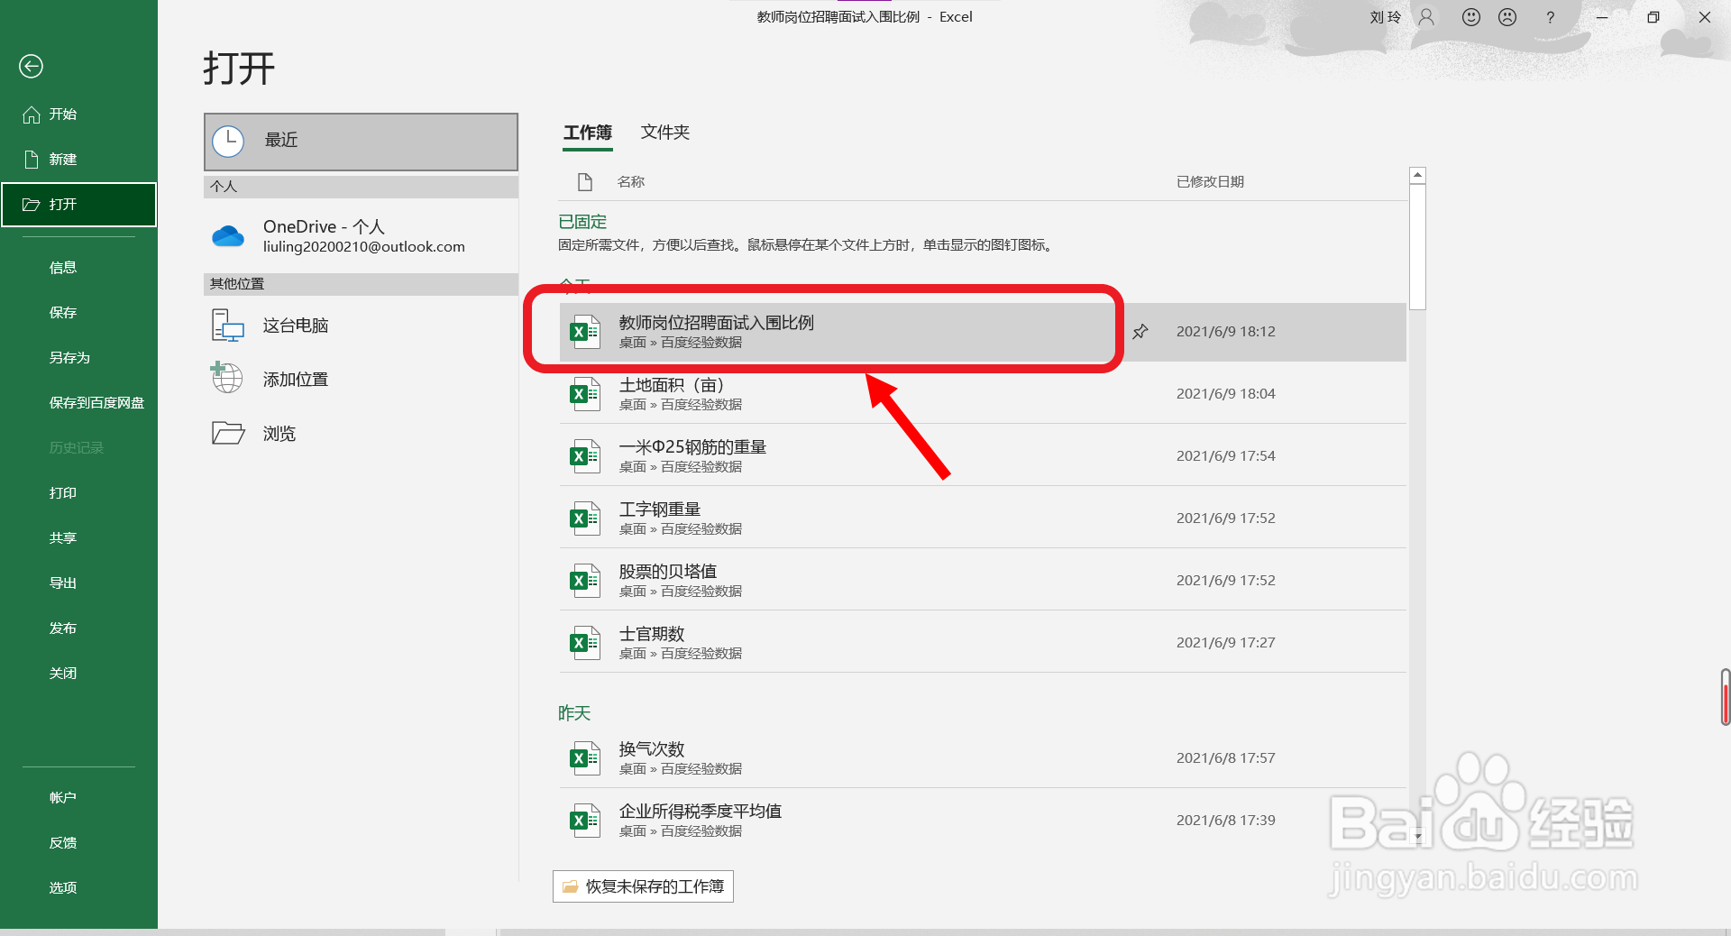
Task: Select the 最近 recent files location
Action: 361,142
